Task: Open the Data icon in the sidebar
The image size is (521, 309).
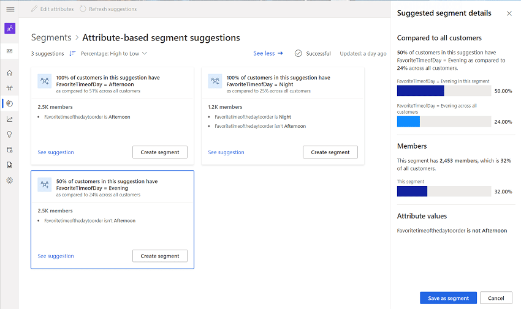Action: coord(10,150)
